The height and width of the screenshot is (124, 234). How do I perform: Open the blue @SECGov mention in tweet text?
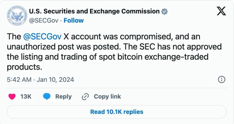click(x=42, y=37)
